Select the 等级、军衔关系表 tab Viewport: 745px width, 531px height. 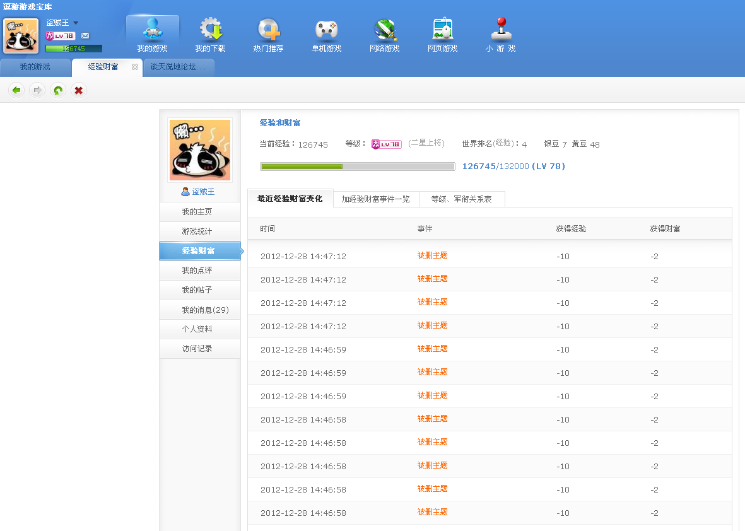point(461,199)
